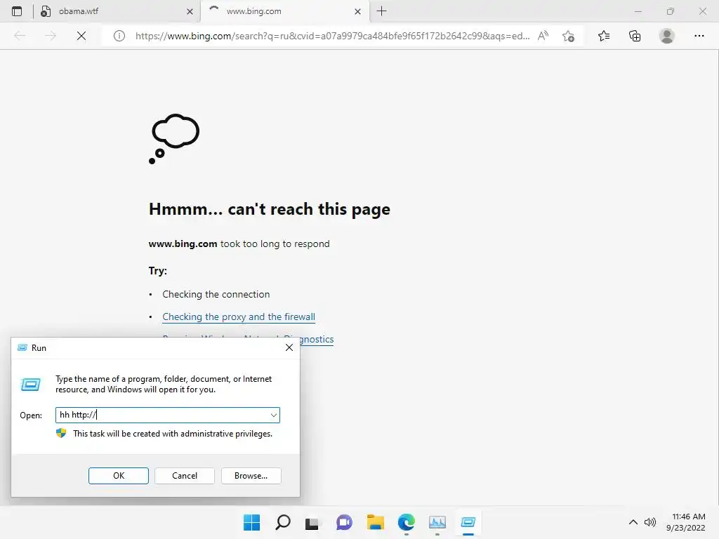Open Checking the proxy and the firewall link
719x539 pixels.
tap(239, 317)
